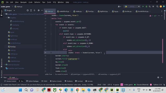Click the 'while True' breadcrumb
This screenshot has height=93, width=166.
pyautogui.click(x=49, y=74)
